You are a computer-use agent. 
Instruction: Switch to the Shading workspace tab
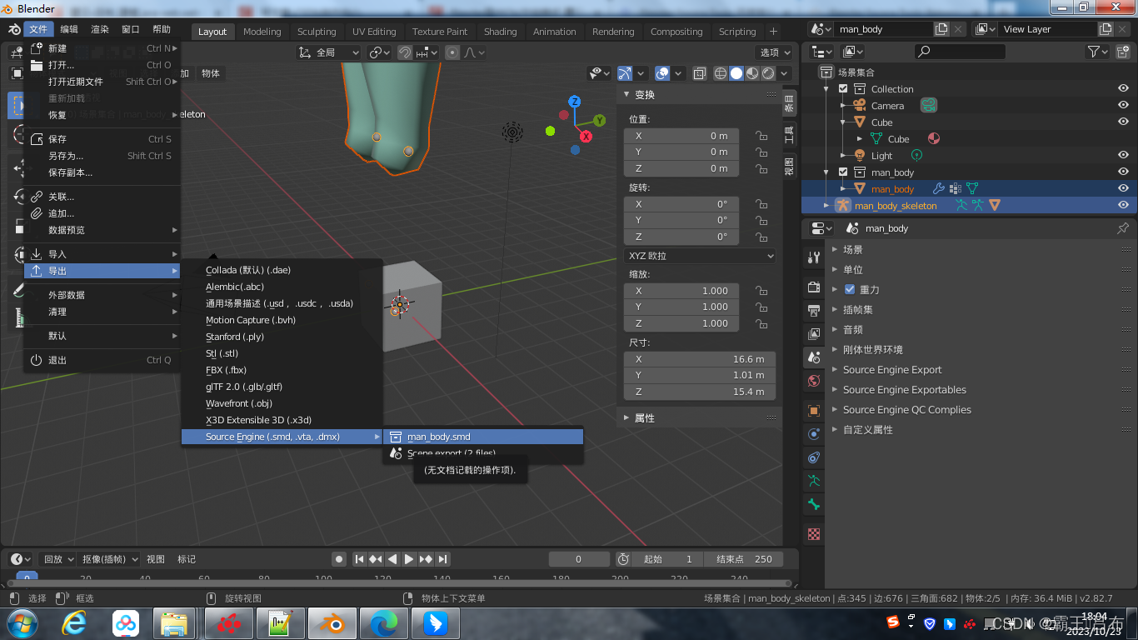coord(500,32)
